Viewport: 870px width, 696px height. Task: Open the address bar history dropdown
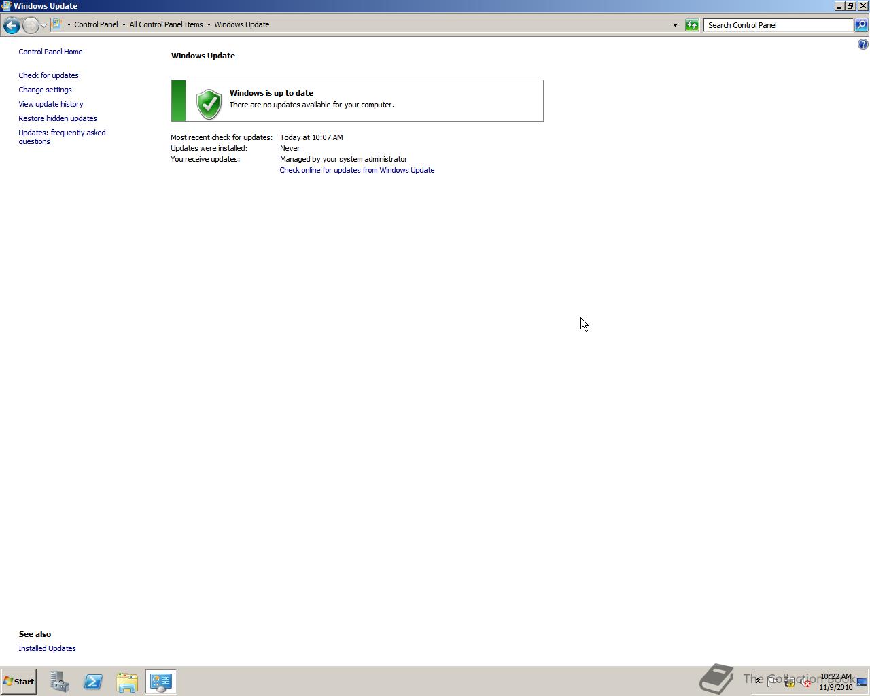[675, 25]
